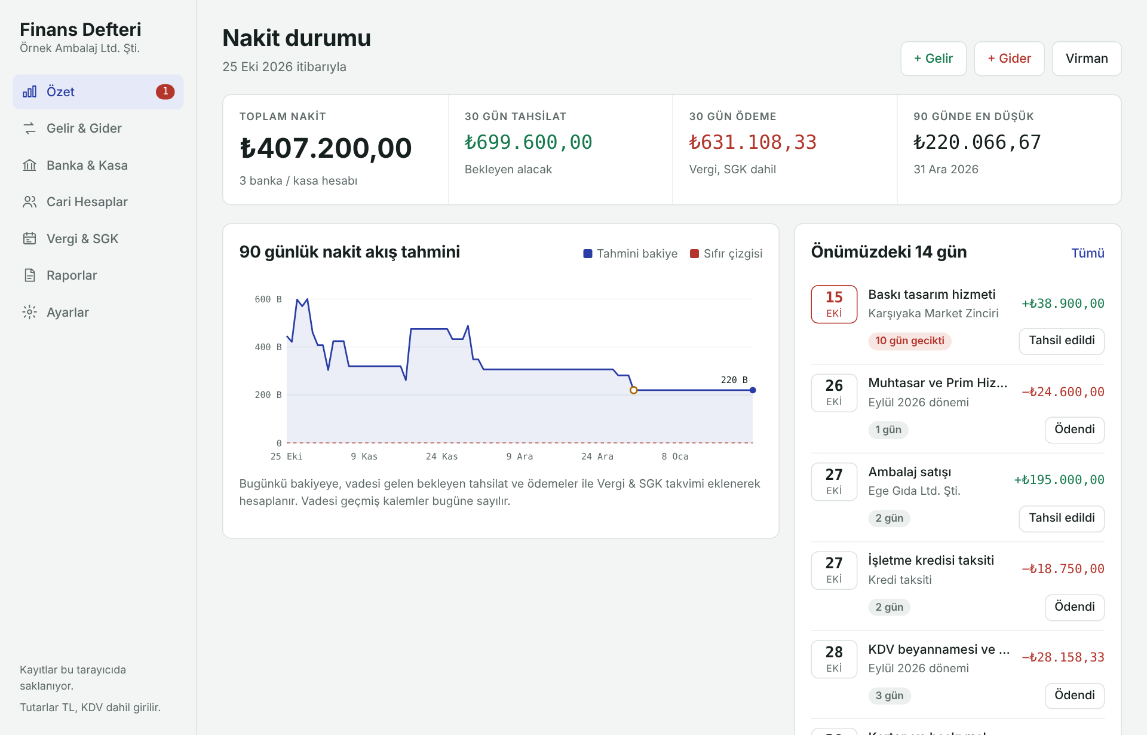Click the 26 EKİ date box

(x=834, y=393)
